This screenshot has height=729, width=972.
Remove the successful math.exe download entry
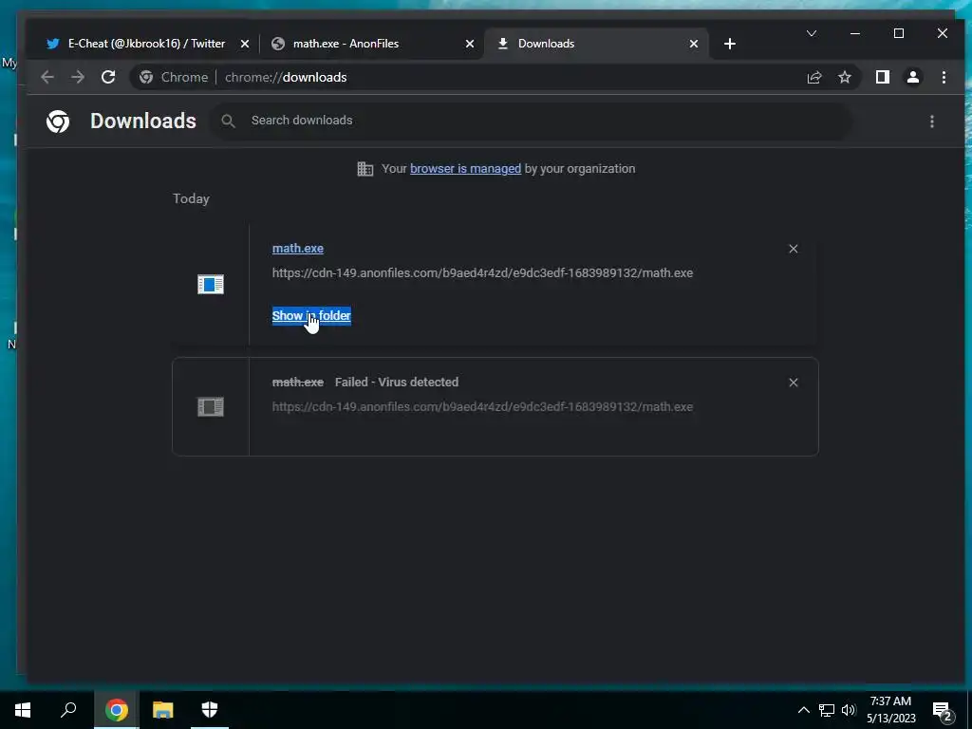coord(793,250)
